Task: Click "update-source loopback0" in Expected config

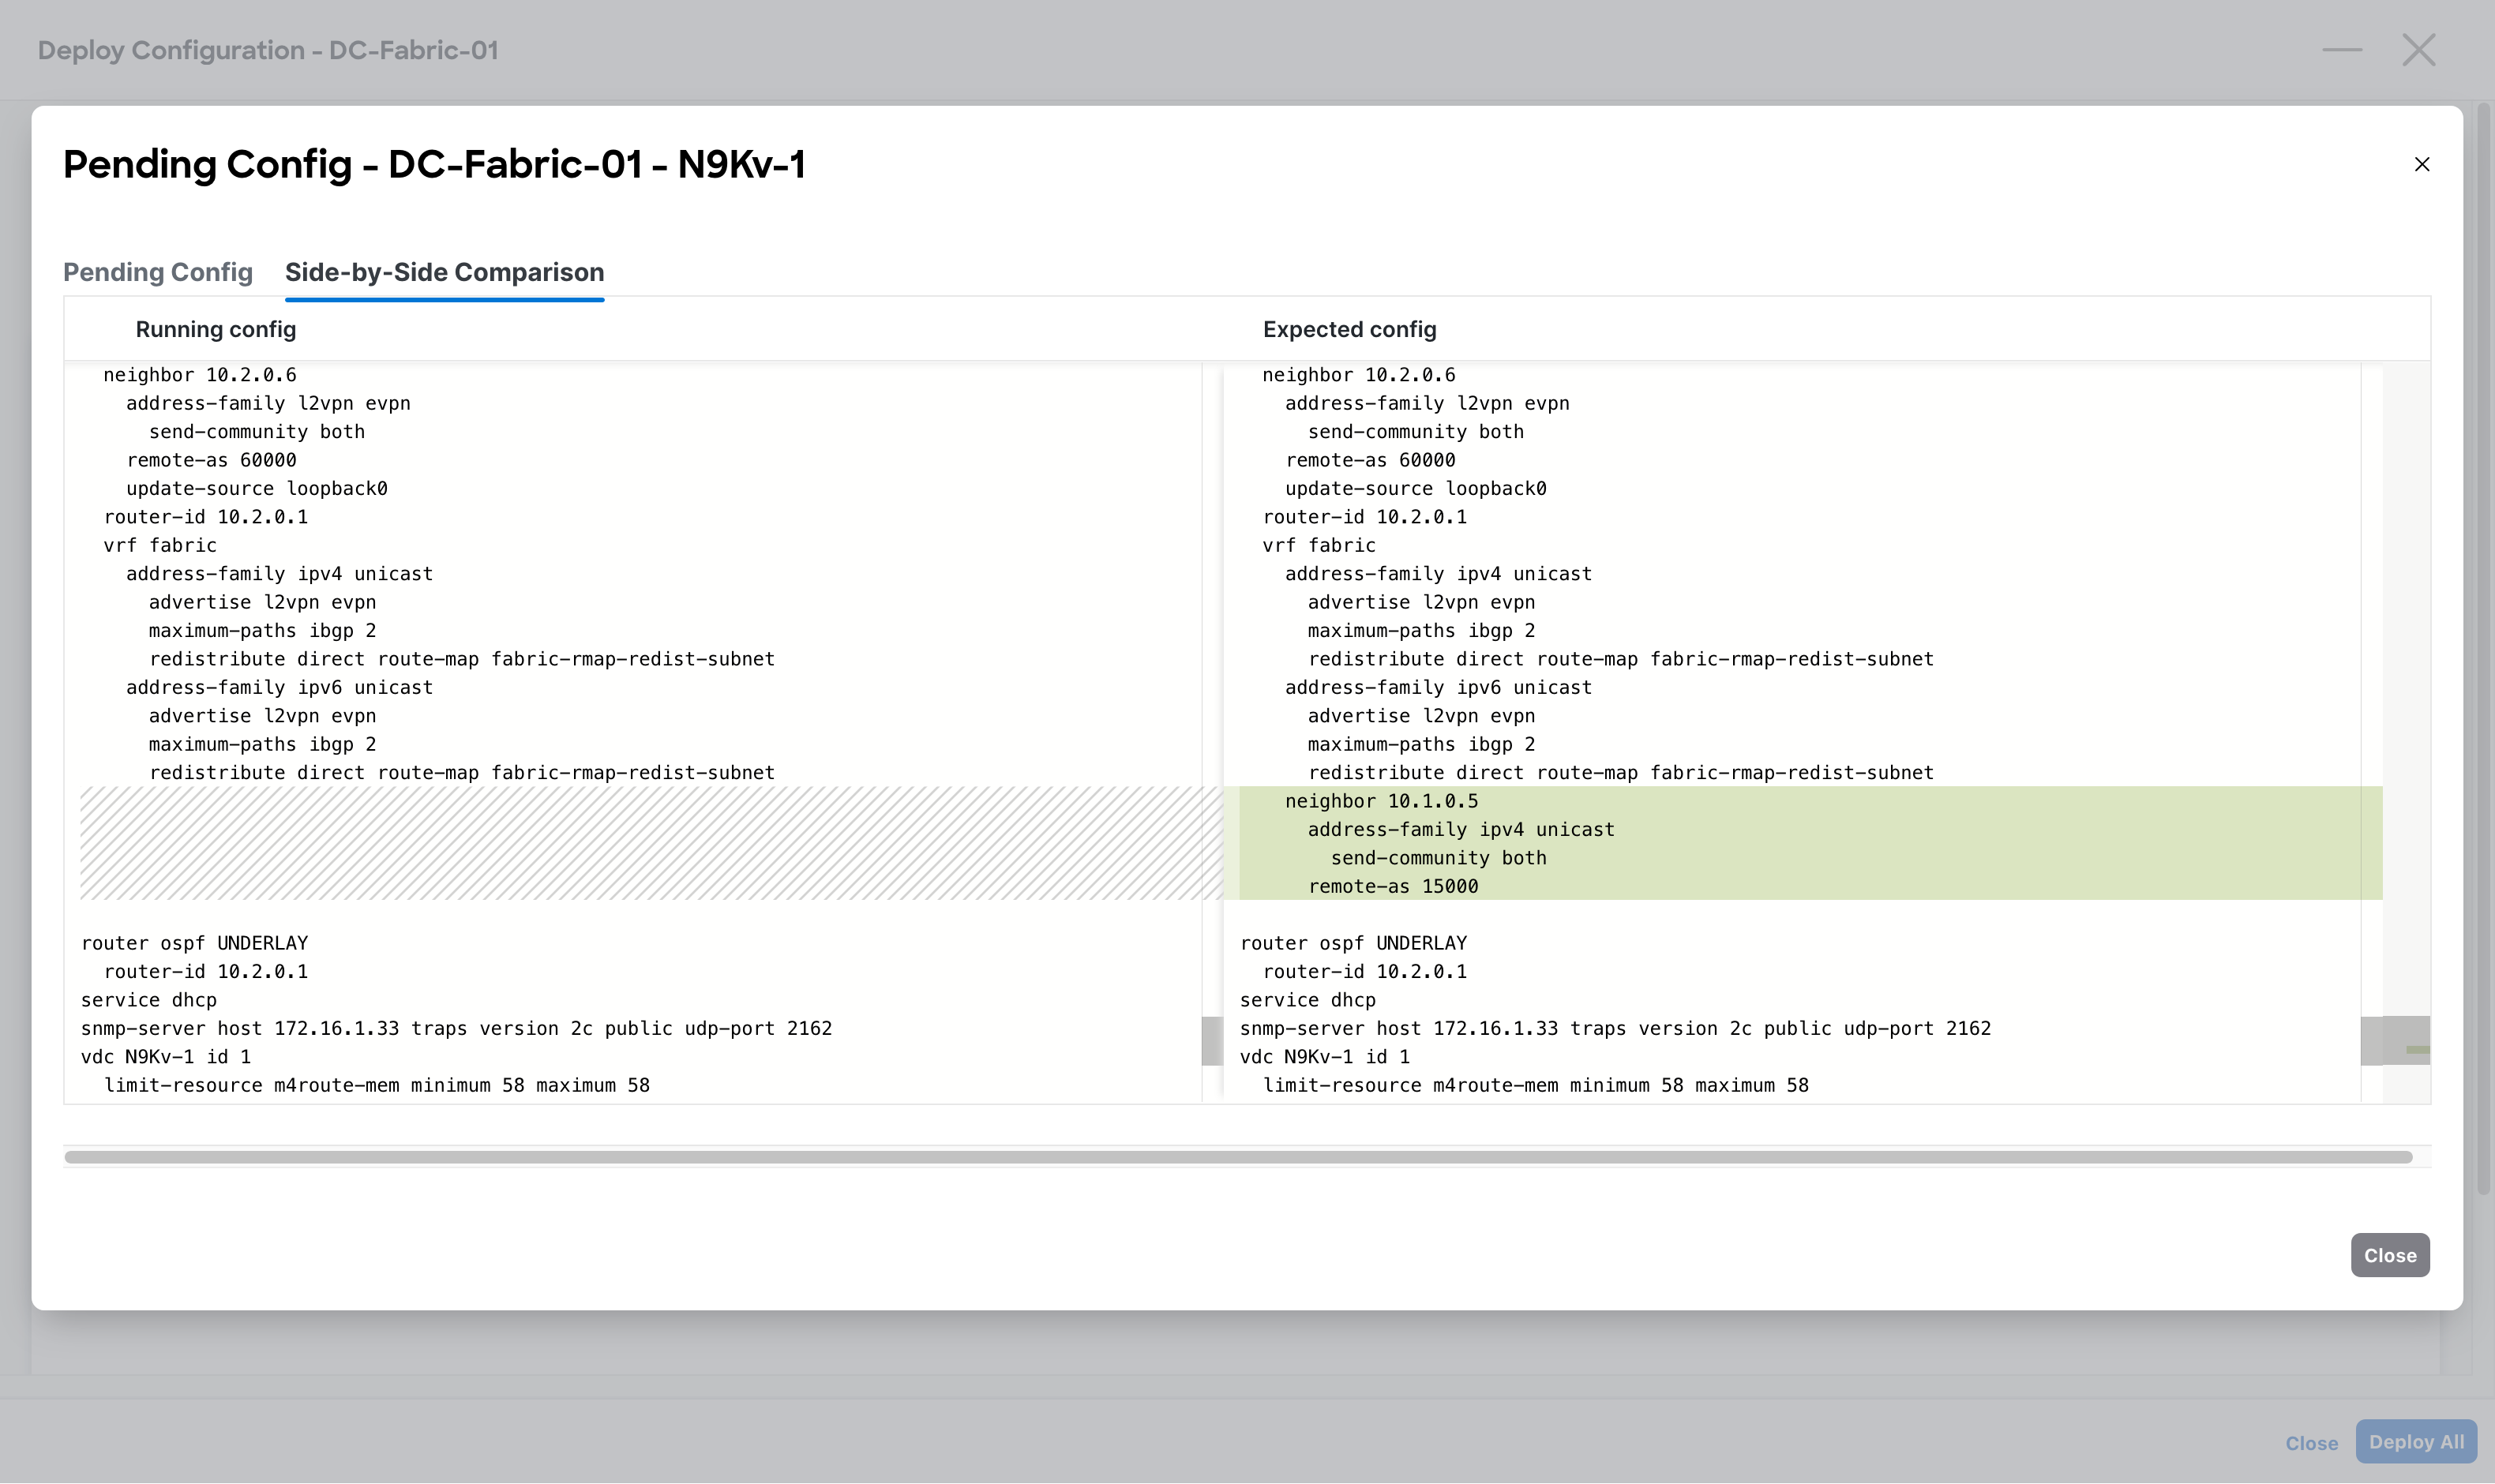Action: (x=1416, y=488)
